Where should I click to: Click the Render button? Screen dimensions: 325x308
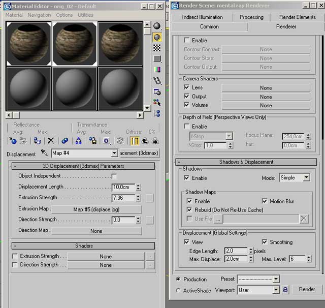point(307,289)
